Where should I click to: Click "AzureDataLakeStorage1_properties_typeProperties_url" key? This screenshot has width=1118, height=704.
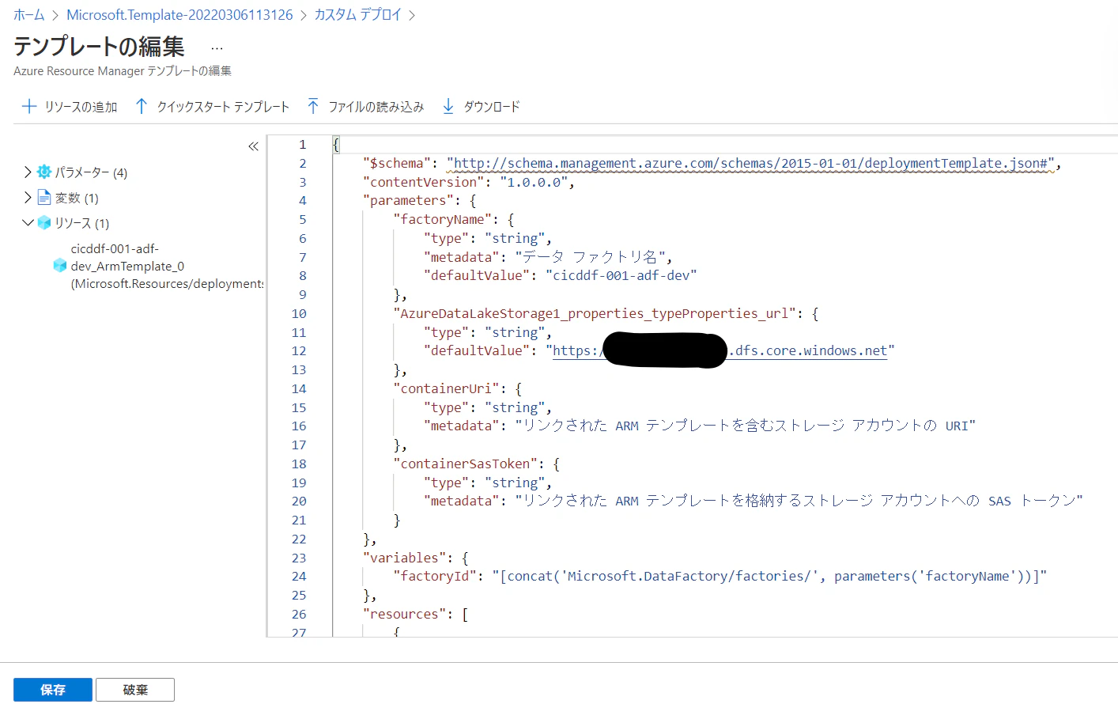[595, 313]
